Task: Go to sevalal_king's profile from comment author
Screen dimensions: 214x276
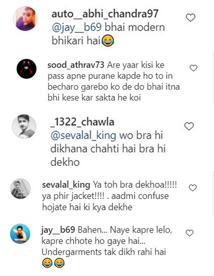Action: click(x=66, y=185)
